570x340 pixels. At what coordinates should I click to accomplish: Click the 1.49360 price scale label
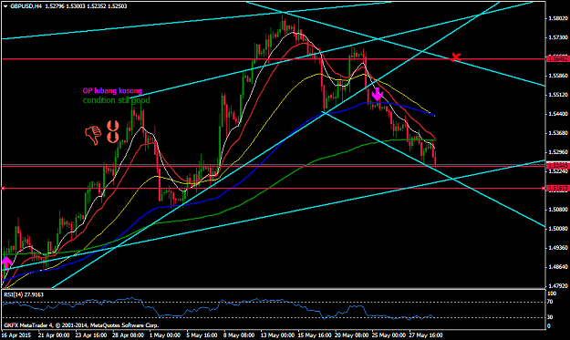point(557,248)
